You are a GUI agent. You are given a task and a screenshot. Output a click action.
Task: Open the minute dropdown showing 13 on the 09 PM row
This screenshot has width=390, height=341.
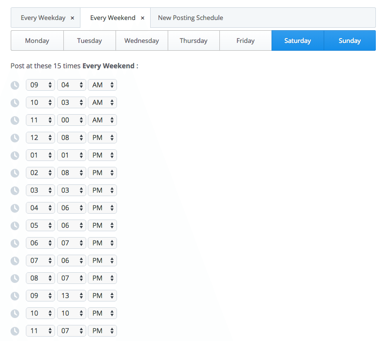point(71,296)
